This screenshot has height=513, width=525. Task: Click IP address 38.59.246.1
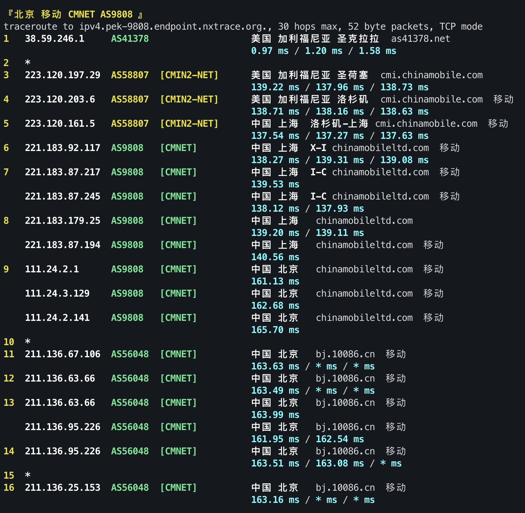55,39
